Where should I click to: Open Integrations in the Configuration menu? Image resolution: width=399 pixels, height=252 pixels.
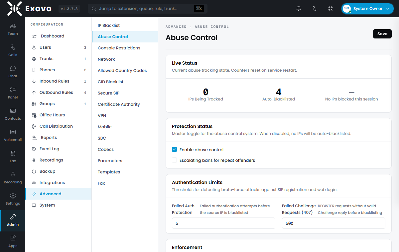[59, 183]
